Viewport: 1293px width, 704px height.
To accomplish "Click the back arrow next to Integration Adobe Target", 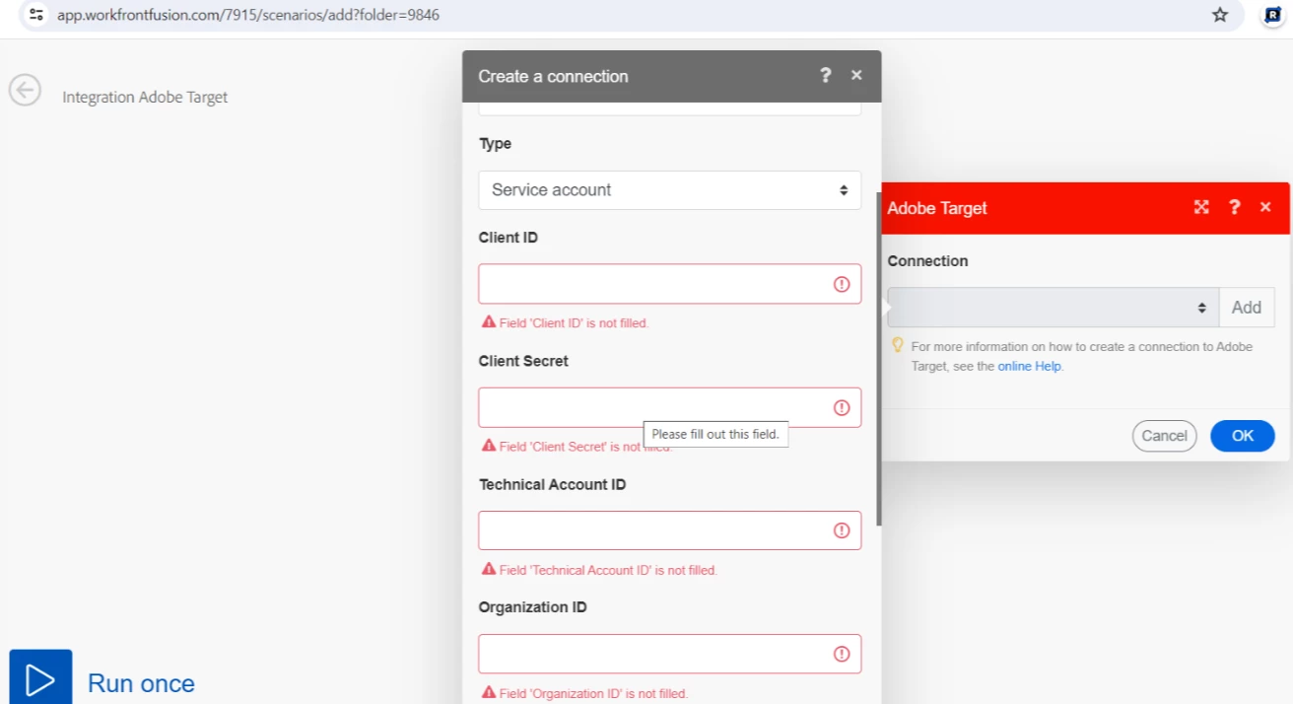I will [25, 90].
